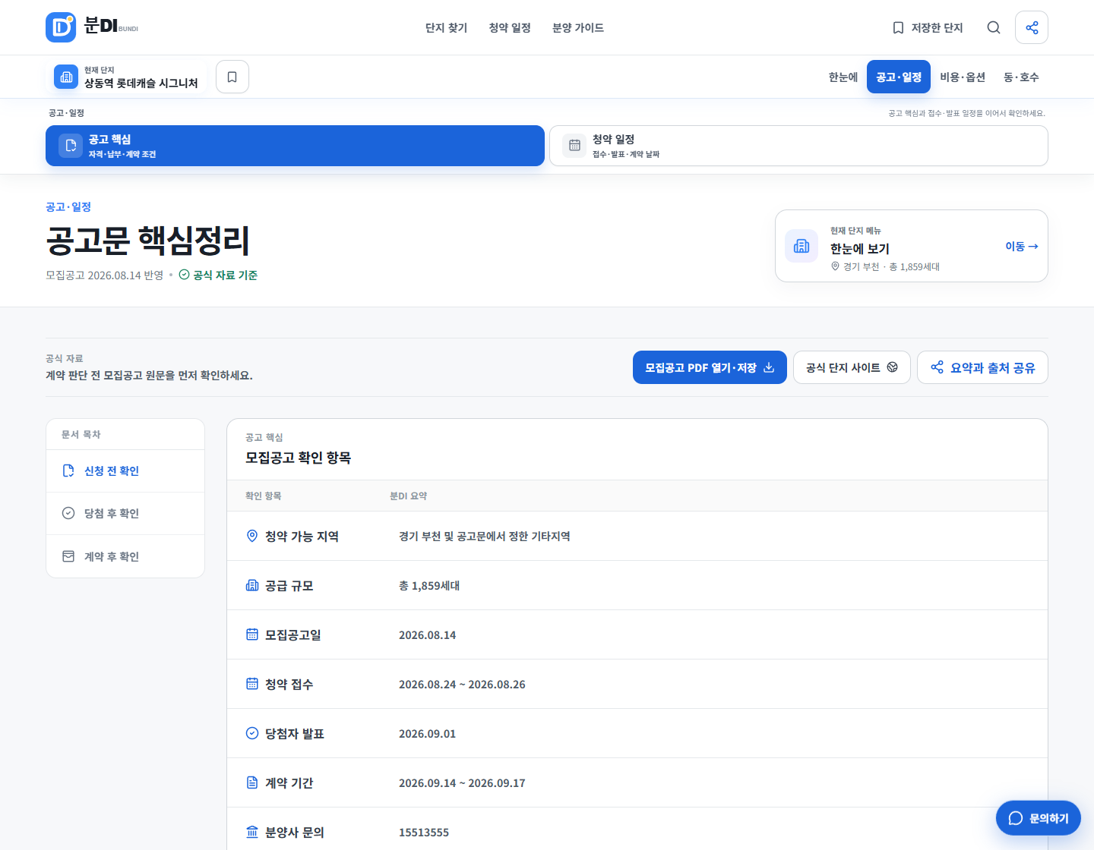The width and height of the screenshot is (1094, 850).
Task: Click the share icon on 요약과 출처 공유
Action: pos(937,367)
